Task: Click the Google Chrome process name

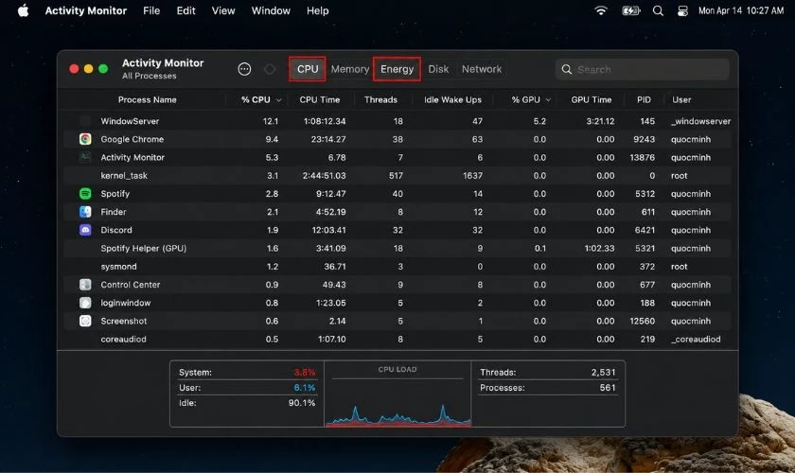Action: tap(132, 139)
